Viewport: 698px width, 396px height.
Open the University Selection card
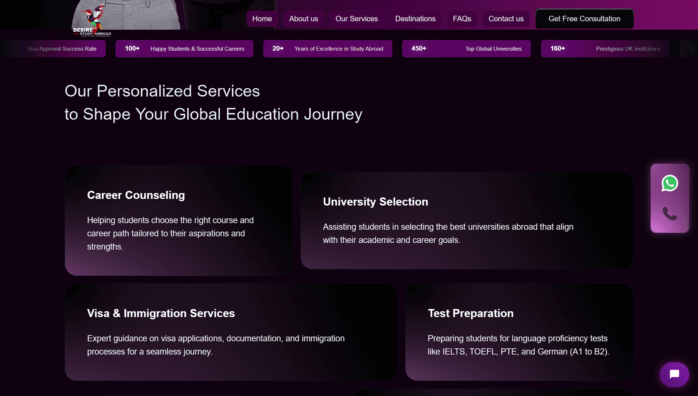467,221
